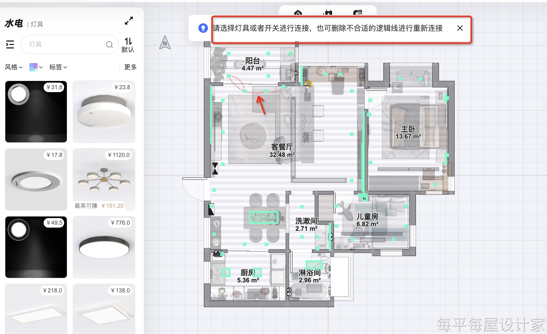Screen dimensions: 547x334
Task: Select the ¥49.5 spotlight product
Action: pyautogui.click(x=36, y=247)
